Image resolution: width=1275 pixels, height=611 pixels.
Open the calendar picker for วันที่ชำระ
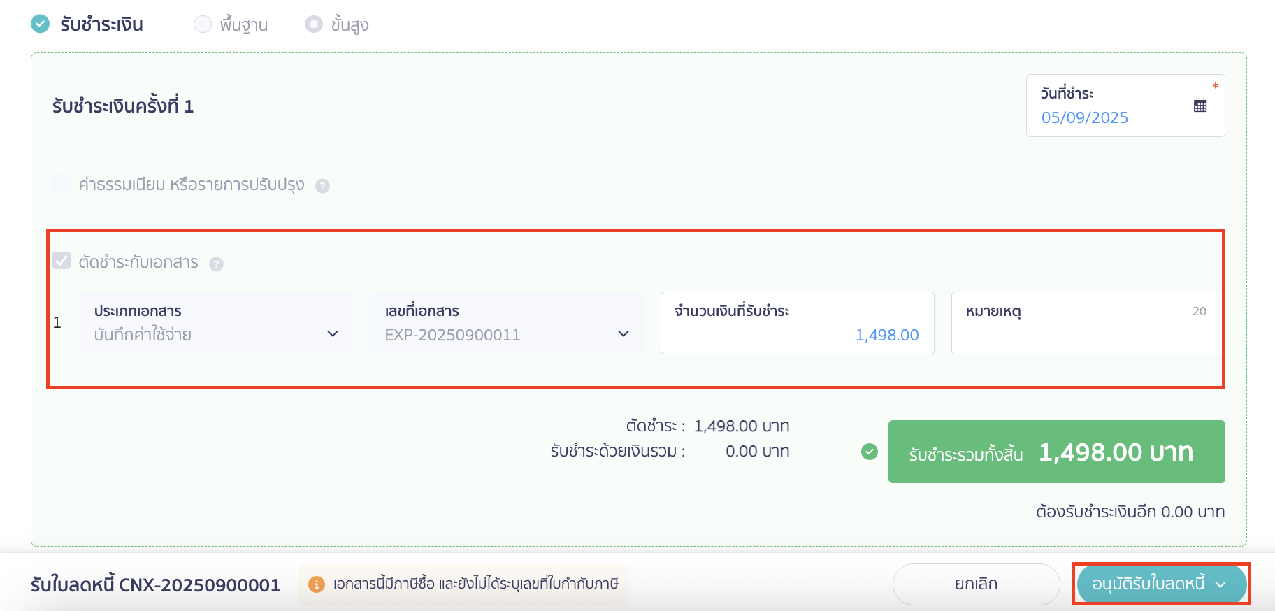pyautogui.click(x=1200, y=104)
